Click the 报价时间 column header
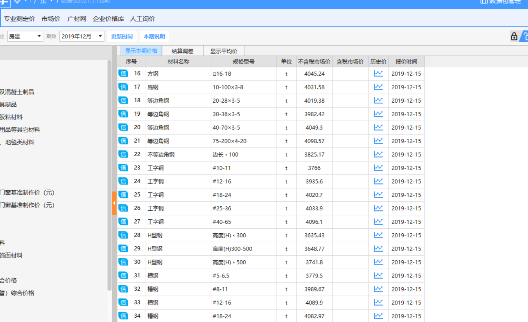 point(406,61)
